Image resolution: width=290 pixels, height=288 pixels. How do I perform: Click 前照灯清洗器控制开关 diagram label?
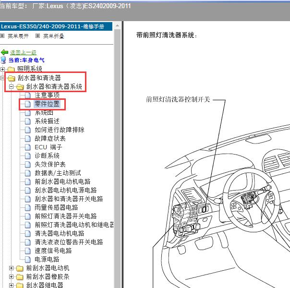[178, 99]
